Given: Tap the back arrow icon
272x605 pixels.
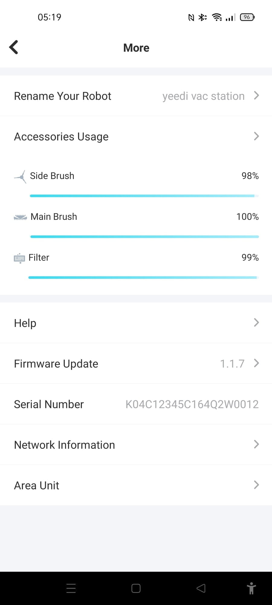Looking at the screenshot, I should tap(14, 47).
